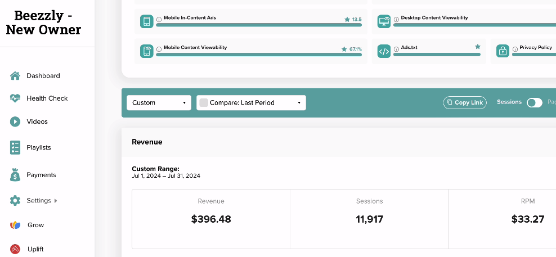Click the Privacy Policy label
This screenshot has width=556, height=257.
tap(536, 47)
